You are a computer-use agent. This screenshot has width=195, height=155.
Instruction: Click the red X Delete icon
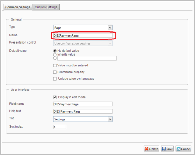pos(147,149)
